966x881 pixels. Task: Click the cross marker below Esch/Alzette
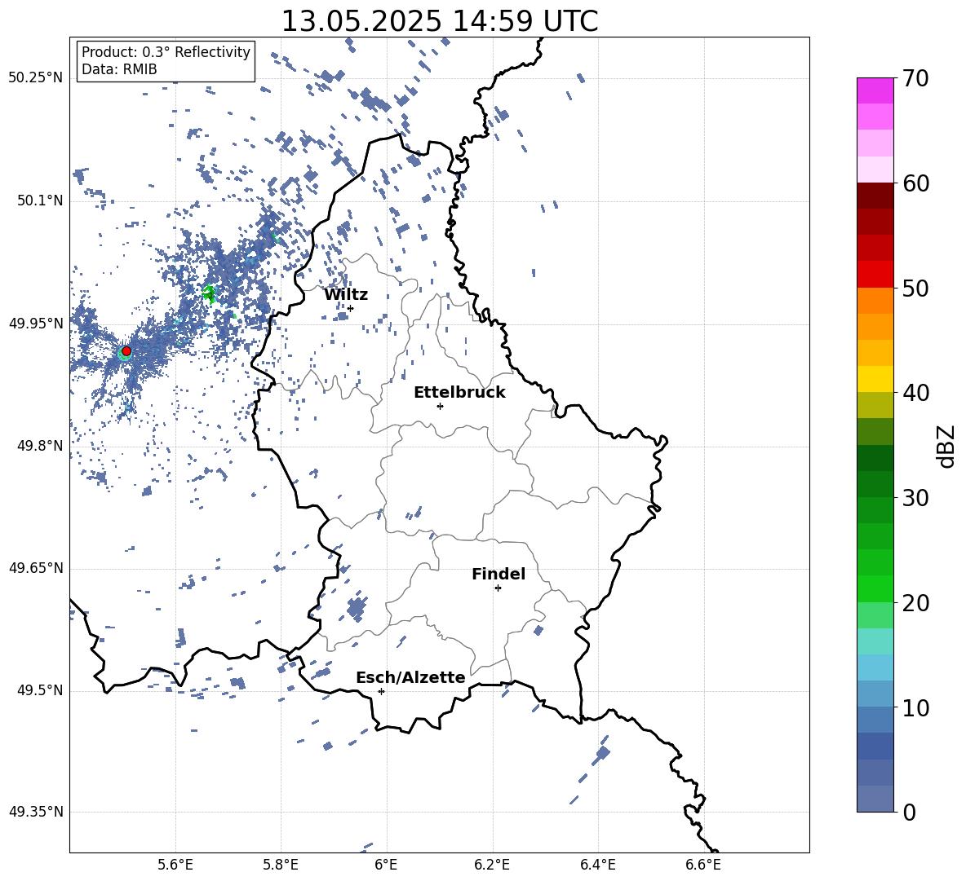tap(381, 691)
